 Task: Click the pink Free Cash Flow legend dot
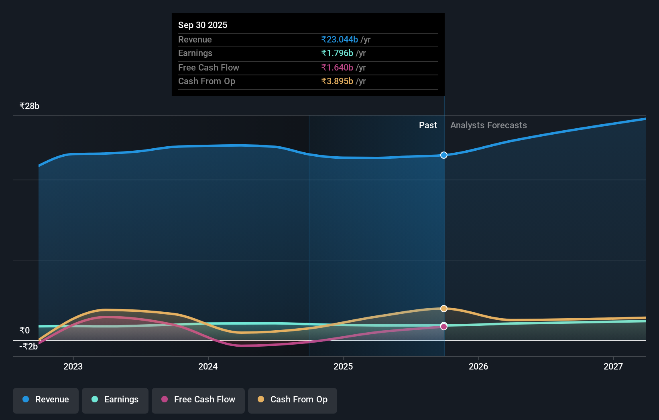click(x=164, y=400)
